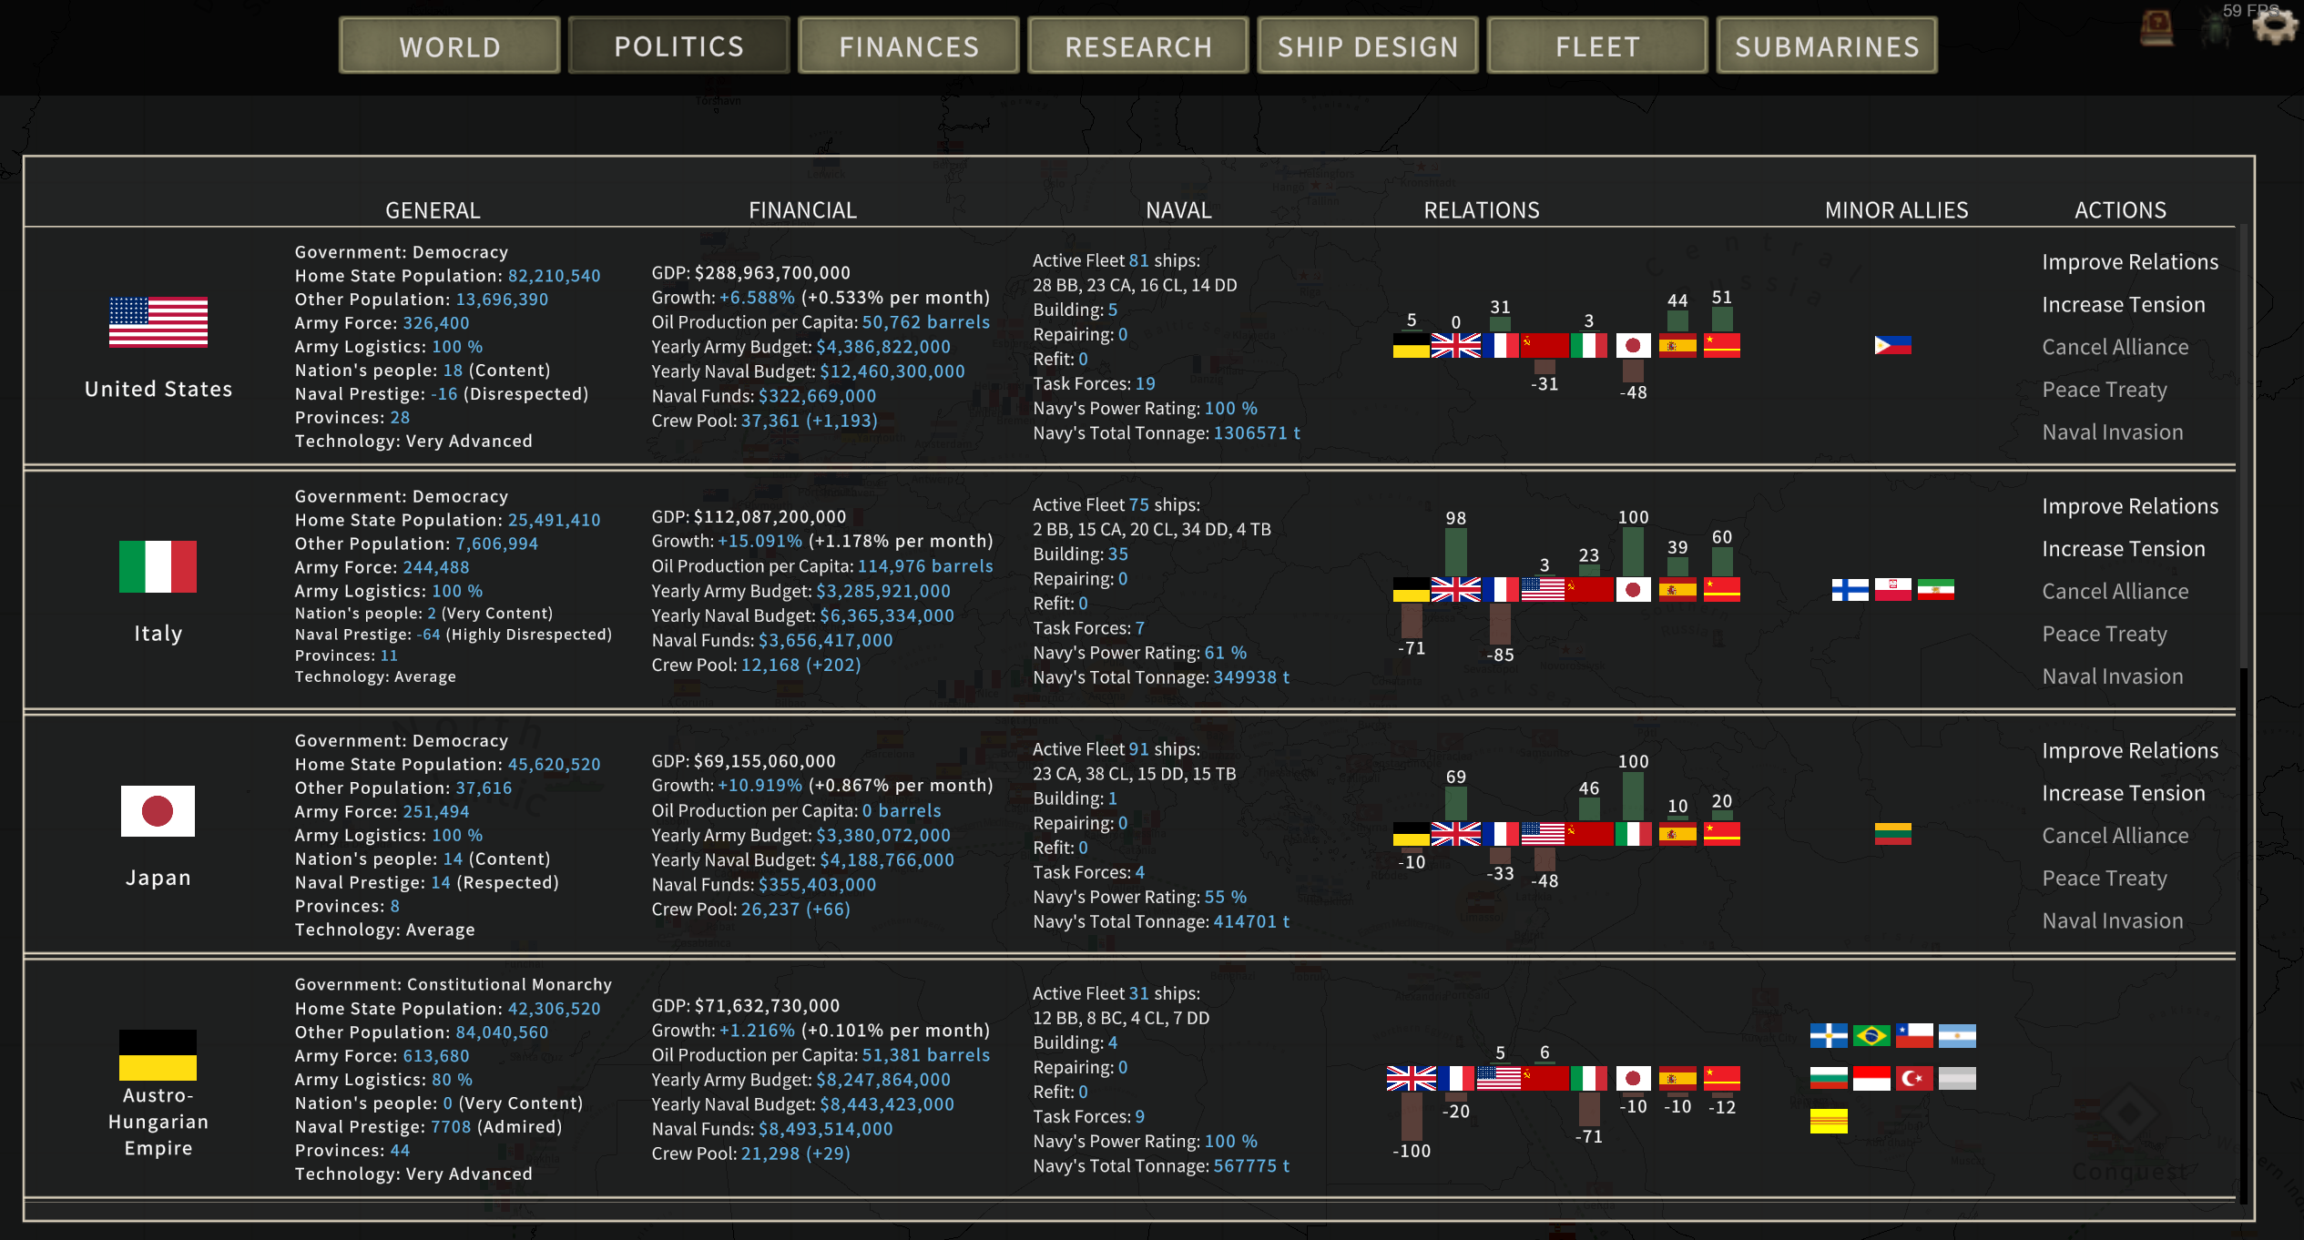Click the Lithuania minor ally flag in Japan row
This screenshot has width=2304, height=1240.
pyautogui.click(x=1893, y=833)
